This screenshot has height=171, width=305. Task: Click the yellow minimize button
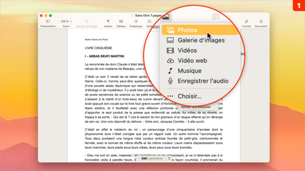coord(46,15)
